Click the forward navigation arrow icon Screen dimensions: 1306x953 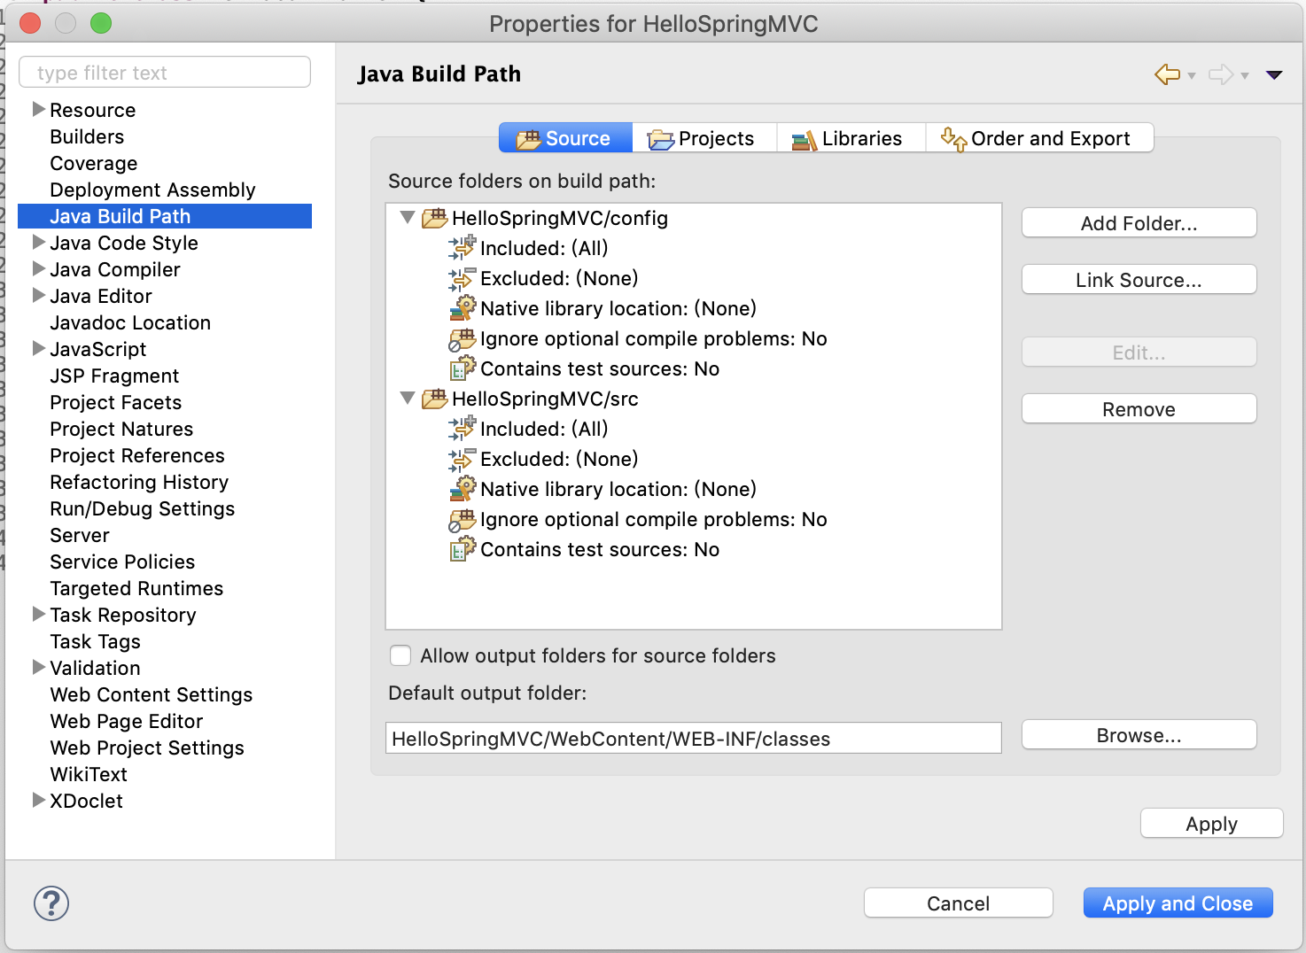1221,74
